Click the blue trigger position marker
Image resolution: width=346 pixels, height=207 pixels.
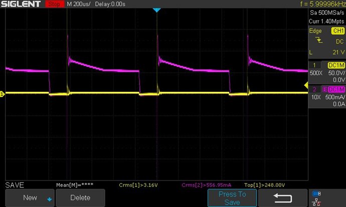click(x=156, y=10)
